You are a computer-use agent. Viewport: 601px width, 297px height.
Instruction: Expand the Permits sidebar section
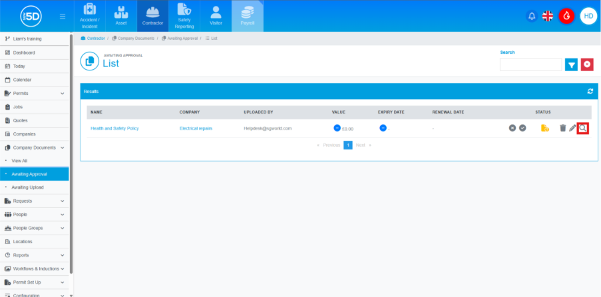(63, 94)
